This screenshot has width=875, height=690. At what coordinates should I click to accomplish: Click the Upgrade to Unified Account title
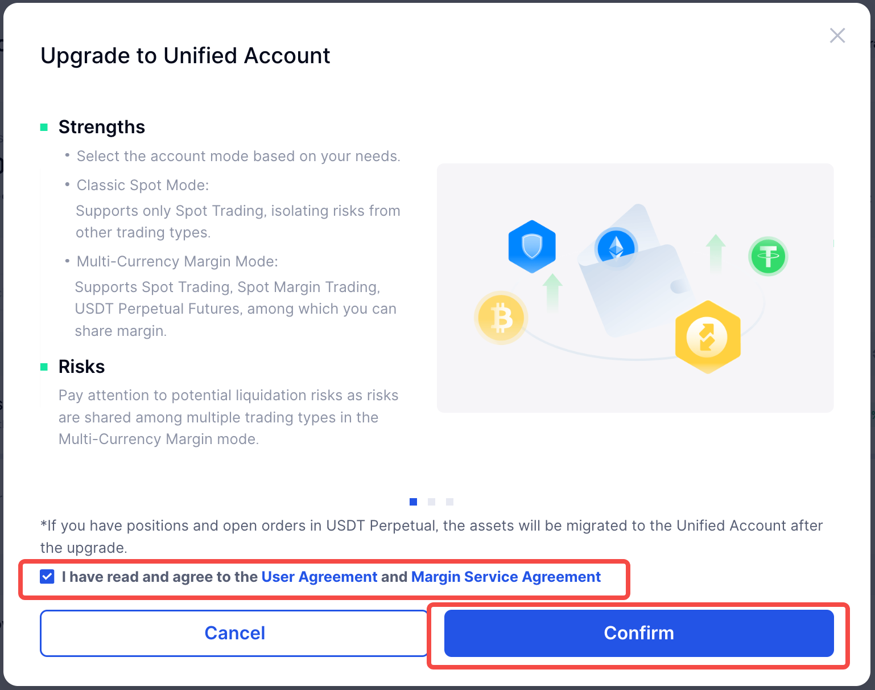(185, 56)
